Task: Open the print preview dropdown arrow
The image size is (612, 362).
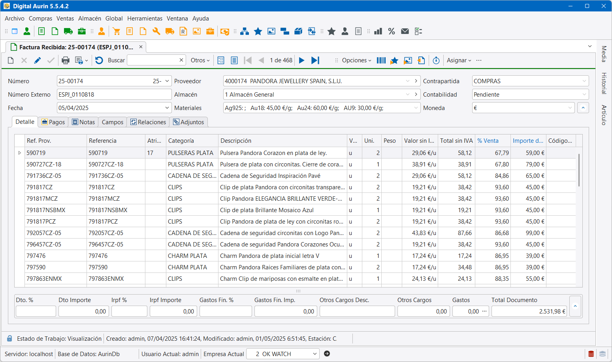Action: (87, 61)
